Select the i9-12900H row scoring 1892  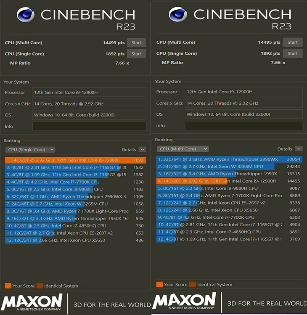[x=75, y=160]
